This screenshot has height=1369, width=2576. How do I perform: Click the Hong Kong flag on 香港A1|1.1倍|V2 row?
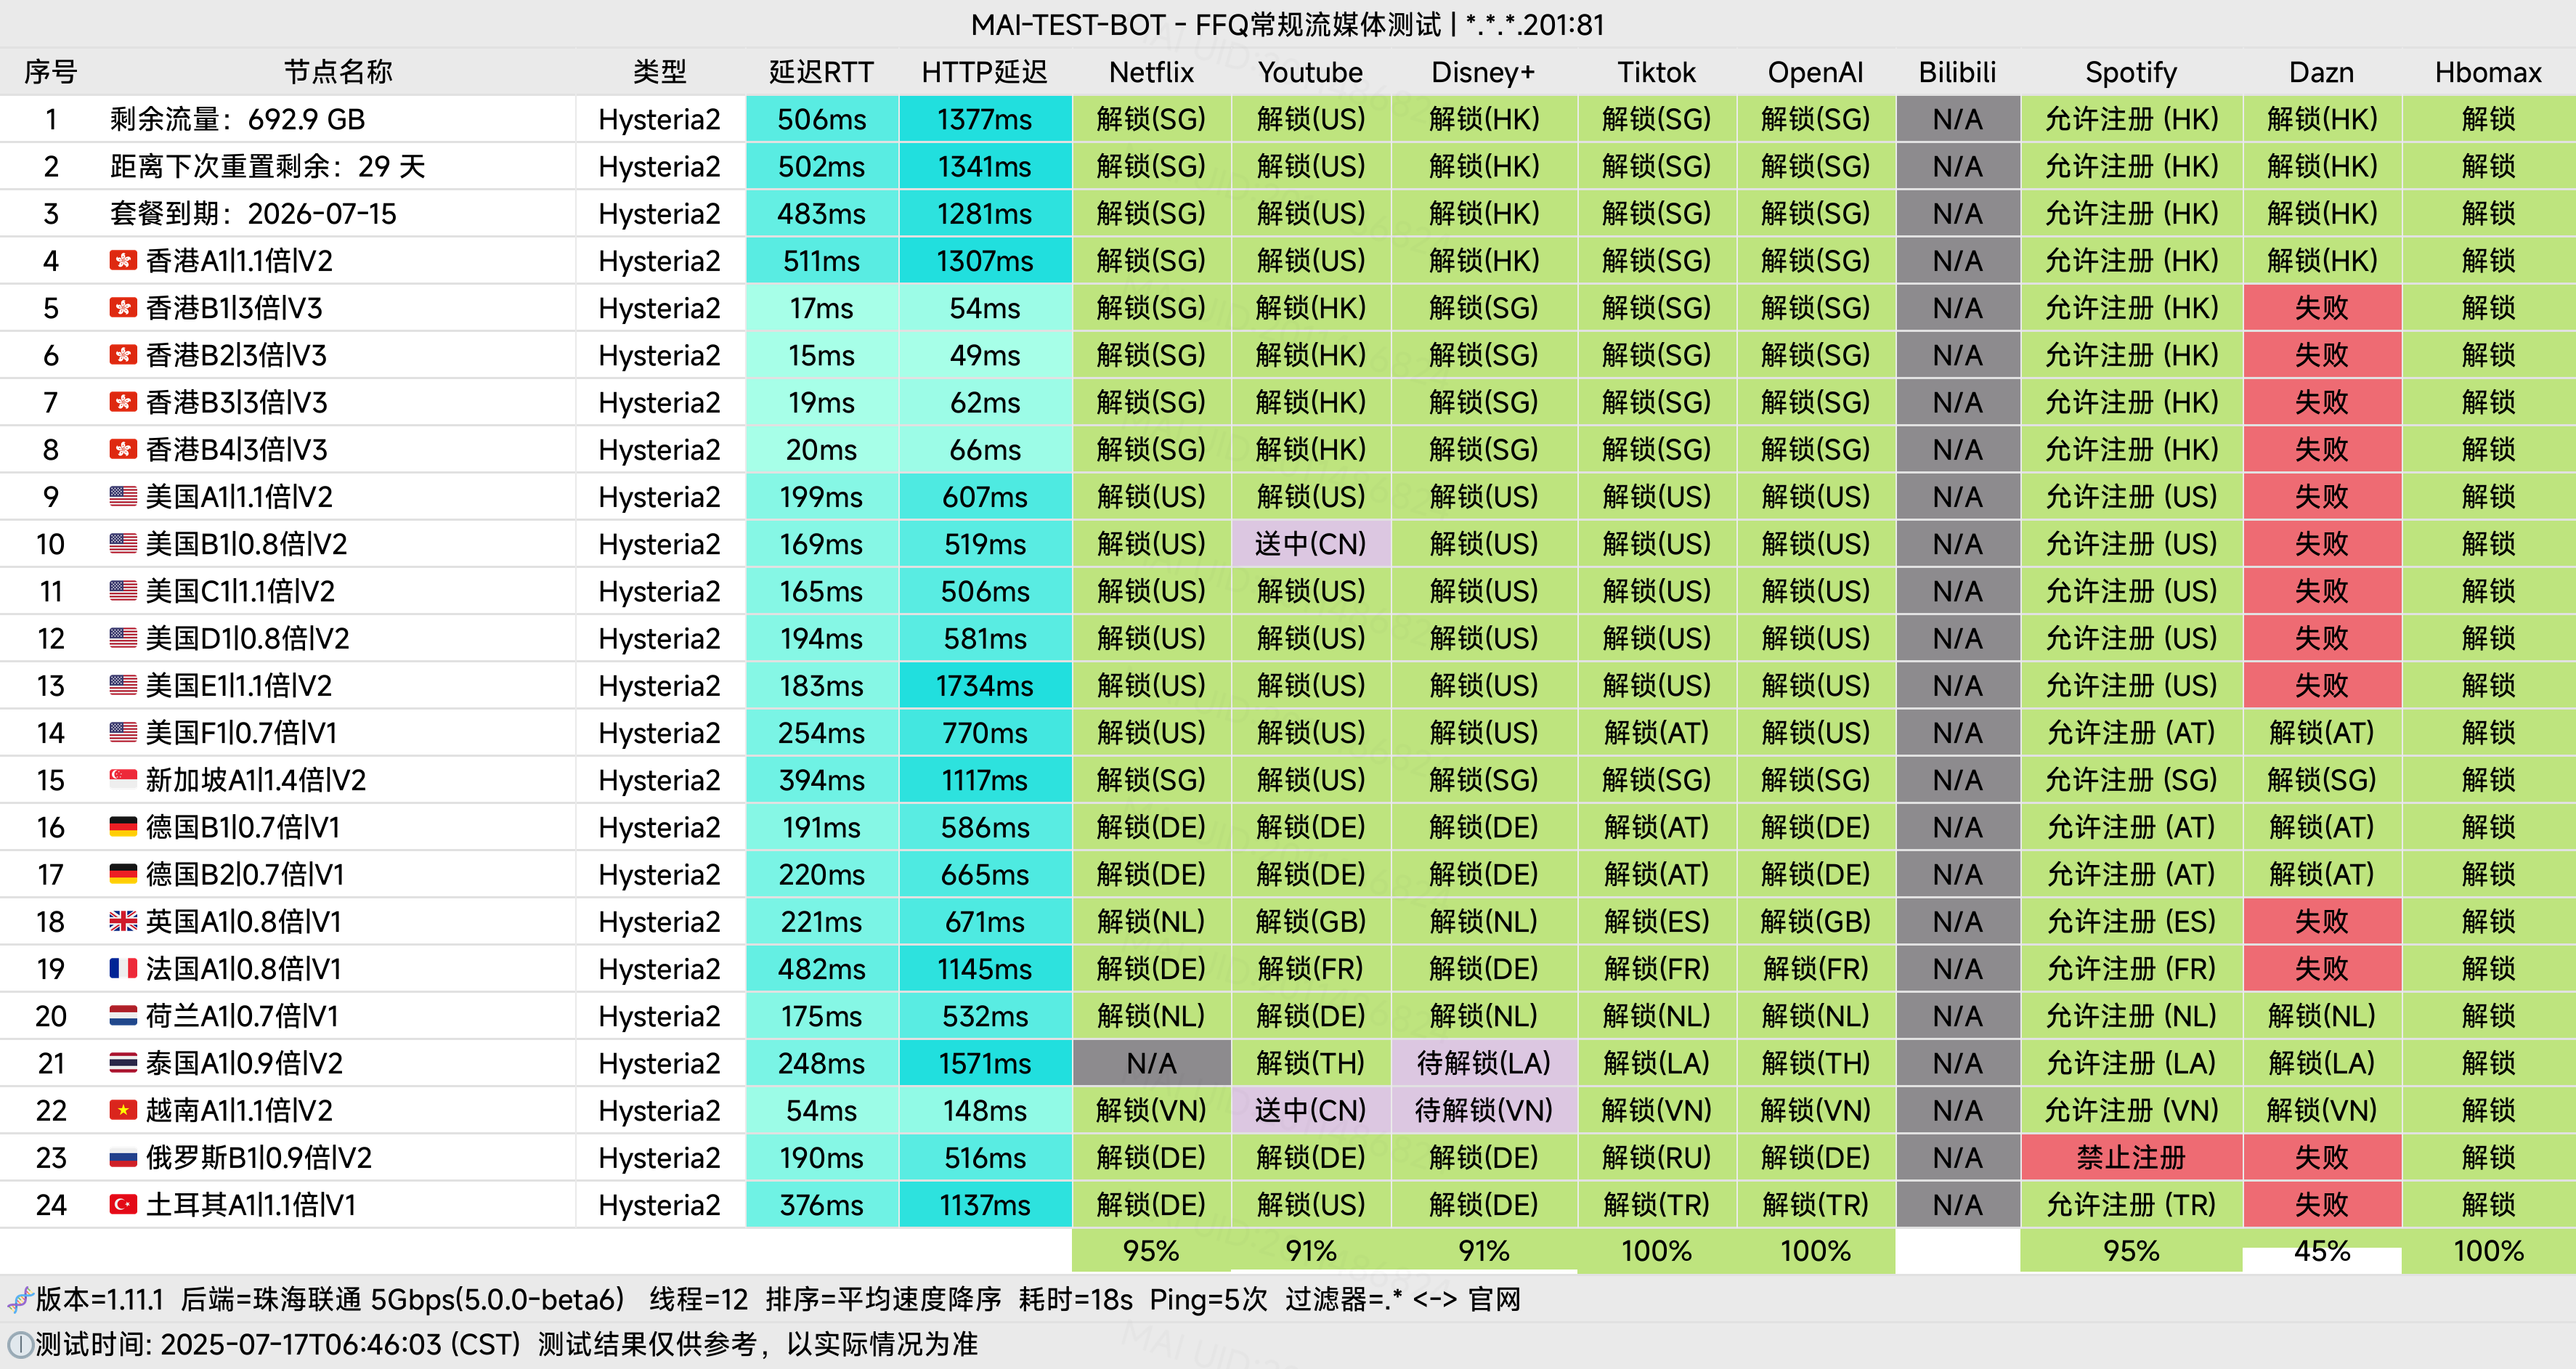point(123,261)
